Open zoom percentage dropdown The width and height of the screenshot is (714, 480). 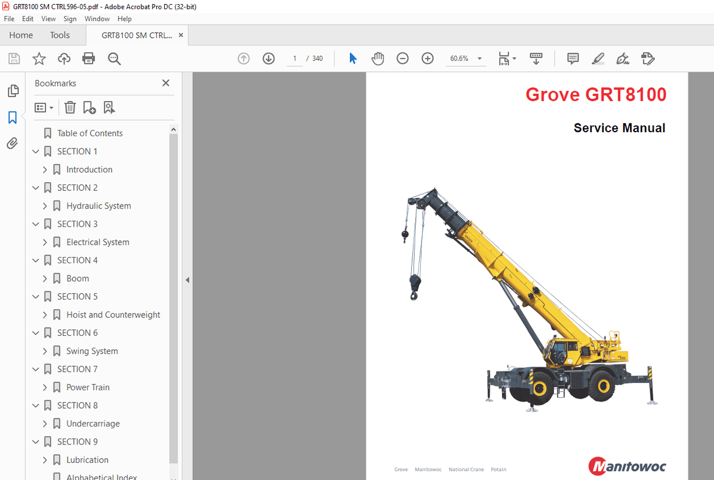480,59
